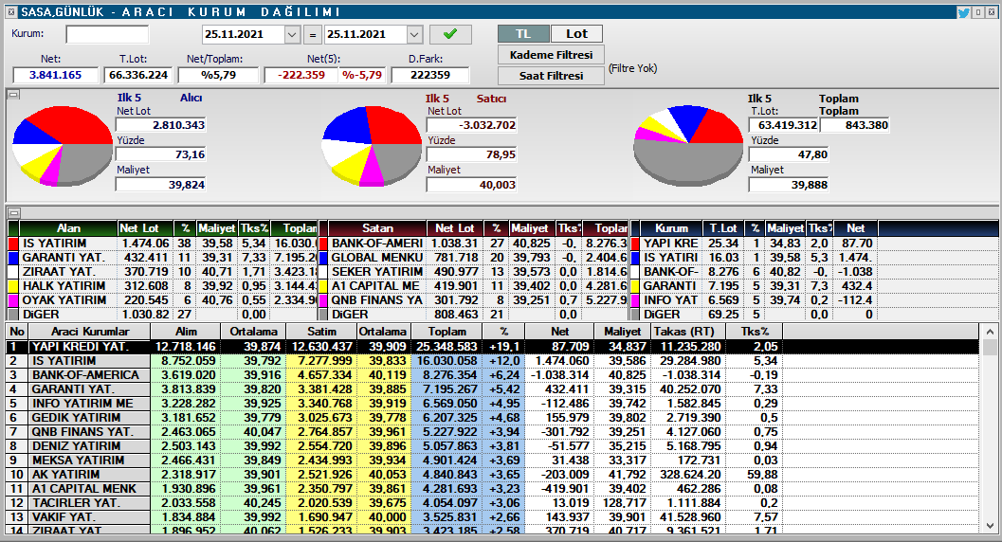Click the Net value field 3.841.165
The image size is (1002, 542).
[56, 75]
